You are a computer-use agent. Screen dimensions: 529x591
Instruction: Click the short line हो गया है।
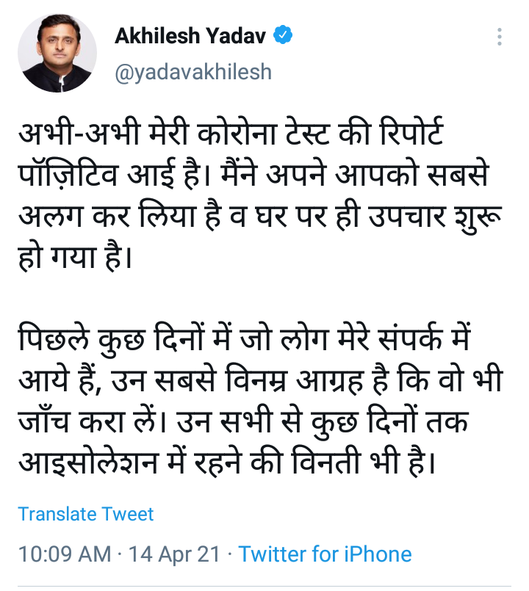[x=75, y=257]
